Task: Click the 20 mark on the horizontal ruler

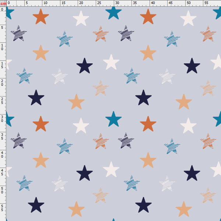Action: pos(81,3)
